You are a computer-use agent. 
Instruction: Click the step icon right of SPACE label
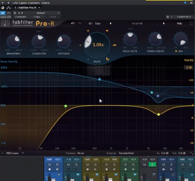[108, 59]
